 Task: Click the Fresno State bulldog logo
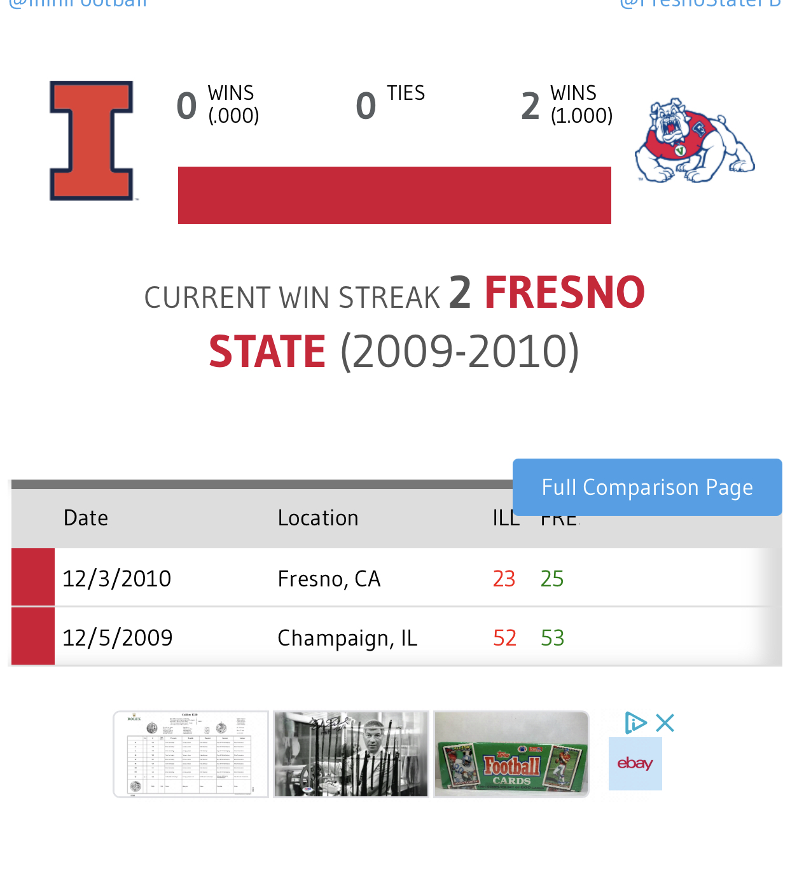pyautogui.click(x=695, y=141)
